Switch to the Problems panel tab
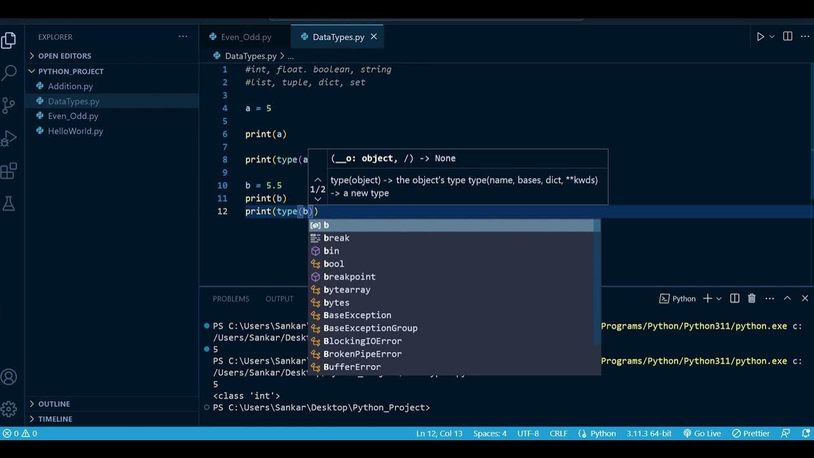814x458 pixels. tap(231, 299)
